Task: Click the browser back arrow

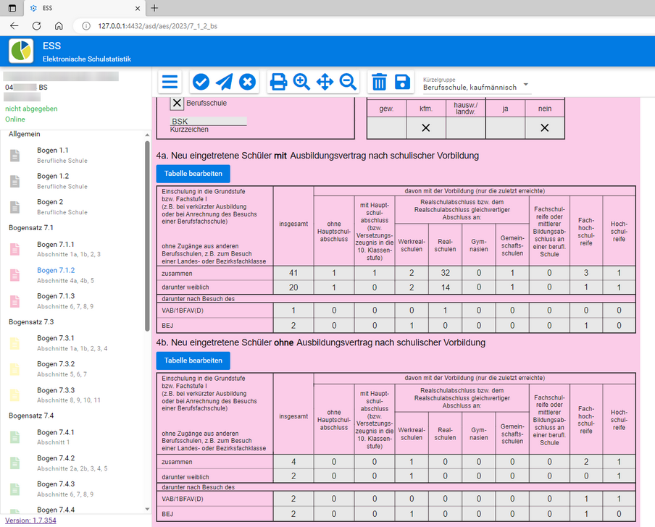Action: (x=14, y=26)
